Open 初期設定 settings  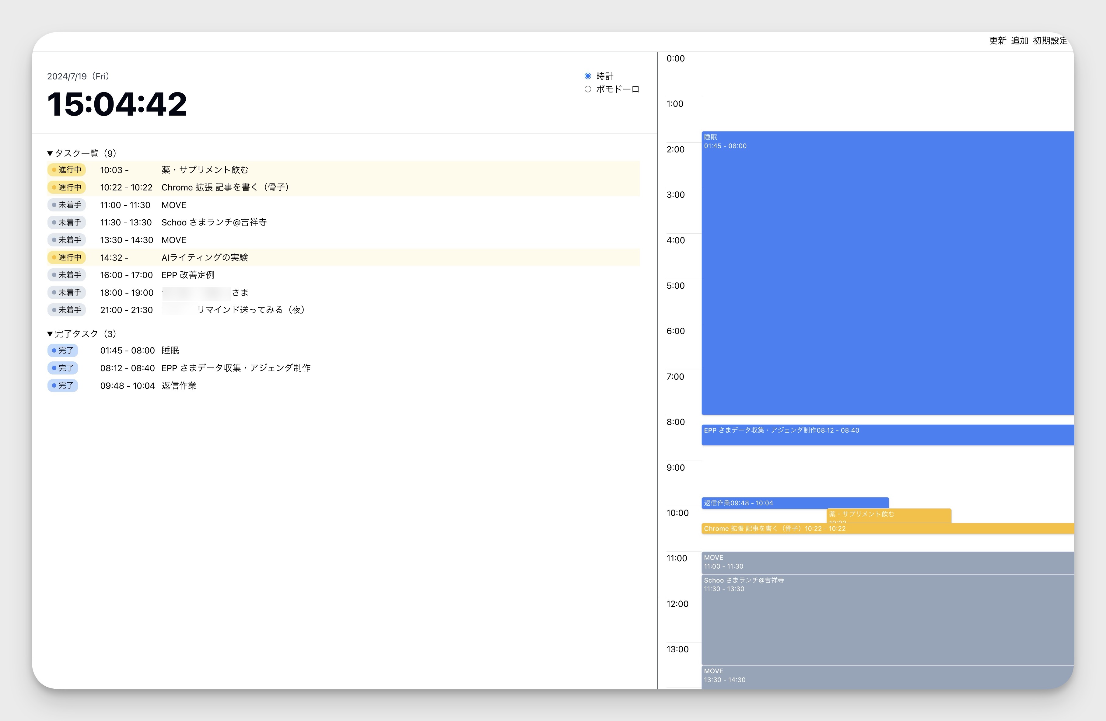pos(1050,41)
